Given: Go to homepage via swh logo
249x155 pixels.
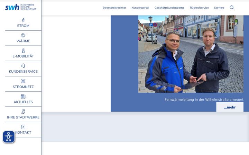Looking at the screenshot, I should click(21, 7).
